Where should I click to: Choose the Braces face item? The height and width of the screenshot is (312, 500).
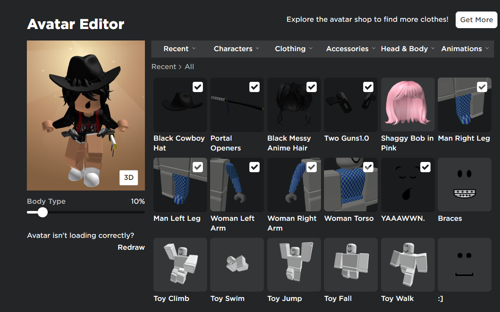click(x=464, y=185)
